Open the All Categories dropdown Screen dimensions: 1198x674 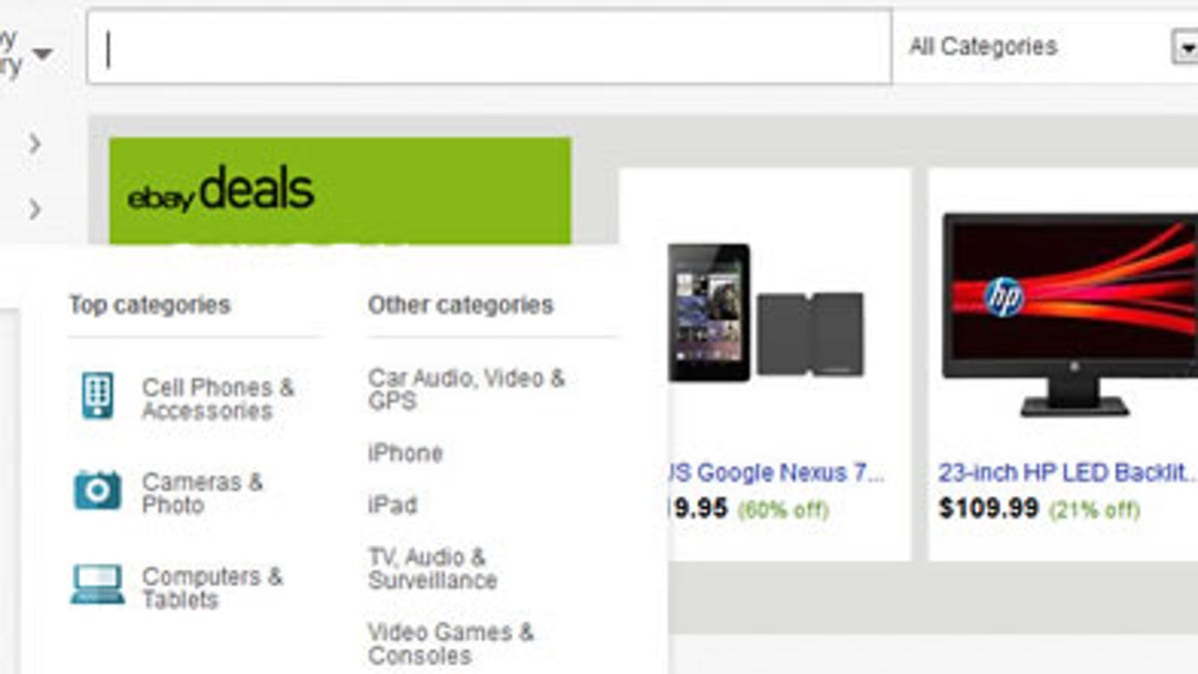pos(1038,47)
